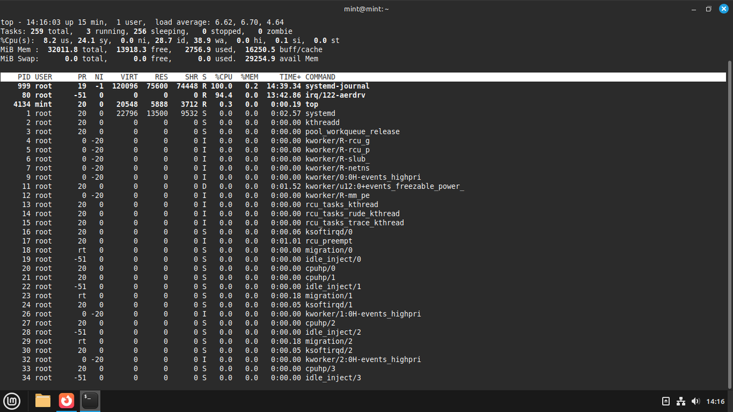Click the 38.9 wa CPU value

210,40
